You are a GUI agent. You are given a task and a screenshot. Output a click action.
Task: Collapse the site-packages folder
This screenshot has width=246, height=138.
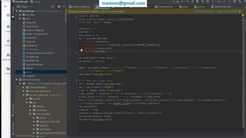(x=30, y=114)
